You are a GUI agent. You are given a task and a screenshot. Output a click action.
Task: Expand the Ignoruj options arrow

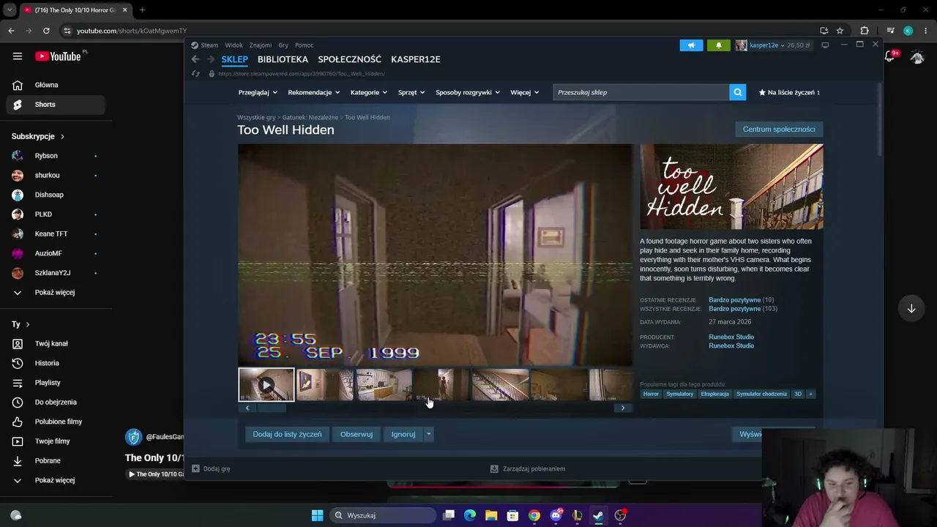tap(429, 434)
